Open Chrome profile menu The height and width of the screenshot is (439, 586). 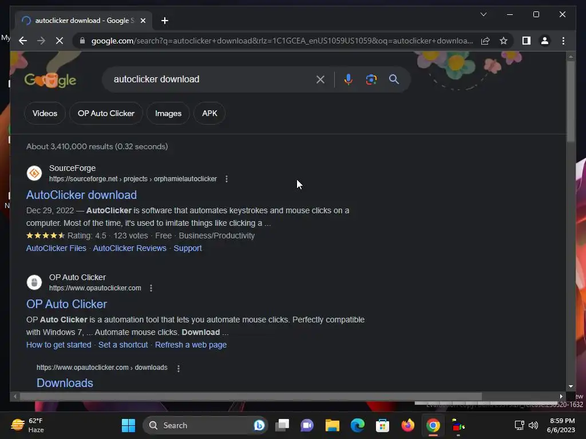(x=545, y=41)
